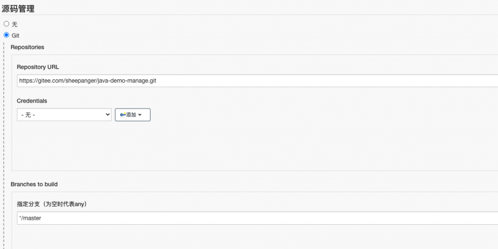Select the Git radio button
The width and height of the screenshot is (498, 249).
(x=6, y=35)
